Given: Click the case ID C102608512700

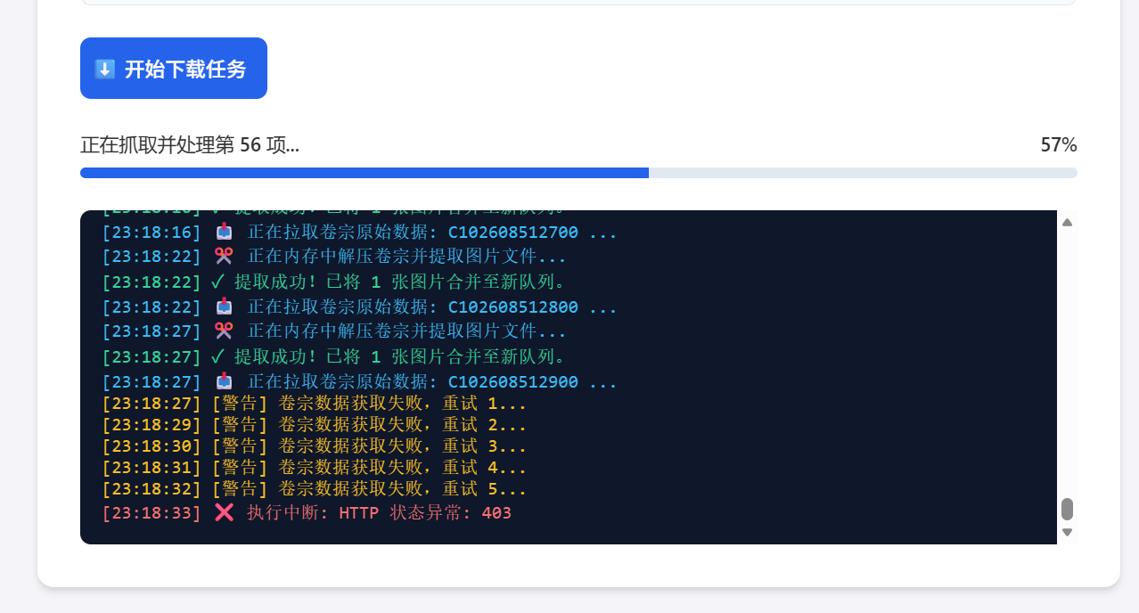Looking at the screenshot, I should tap(512, 233).
